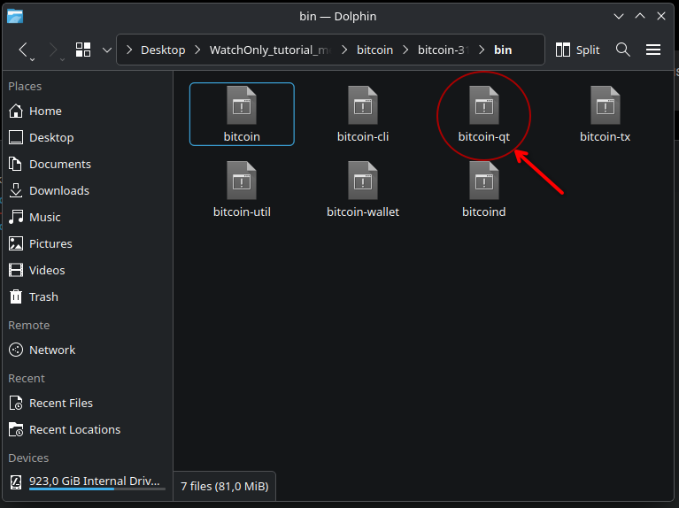Click the Dolphin folder icon in title bar

coord(15,16)
